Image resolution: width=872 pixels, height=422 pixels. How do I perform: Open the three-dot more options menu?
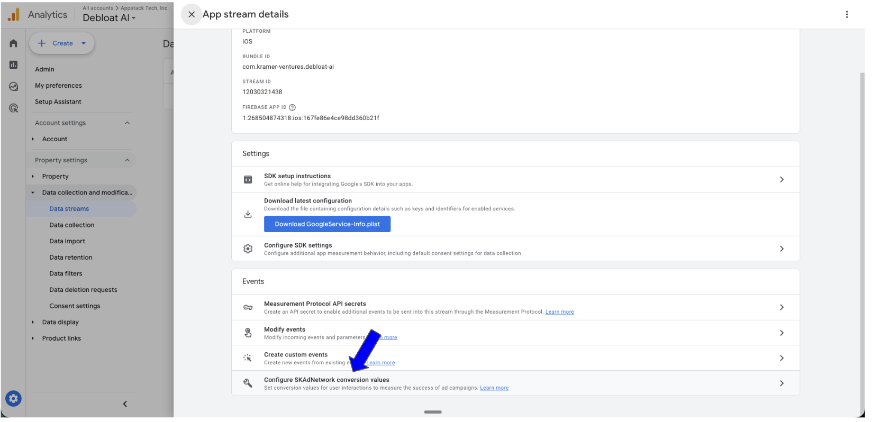(847, 14)
